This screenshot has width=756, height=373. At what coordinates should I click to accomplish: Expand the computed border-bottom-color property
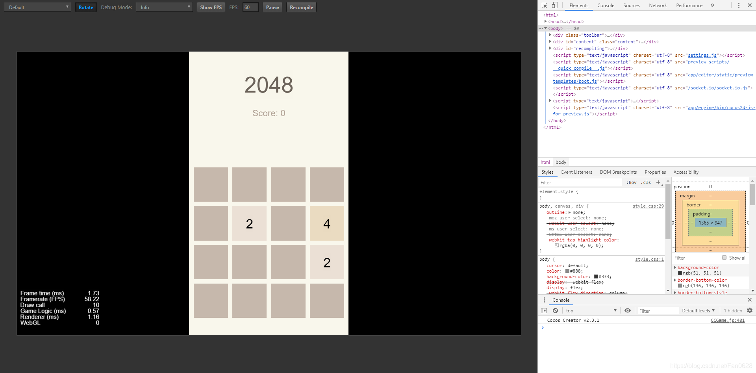point(675,280)
